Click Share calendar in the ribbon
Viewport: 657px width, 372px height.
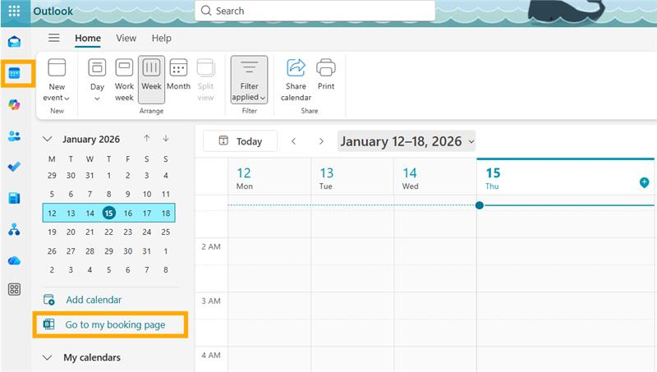click(x=296, y=80)
